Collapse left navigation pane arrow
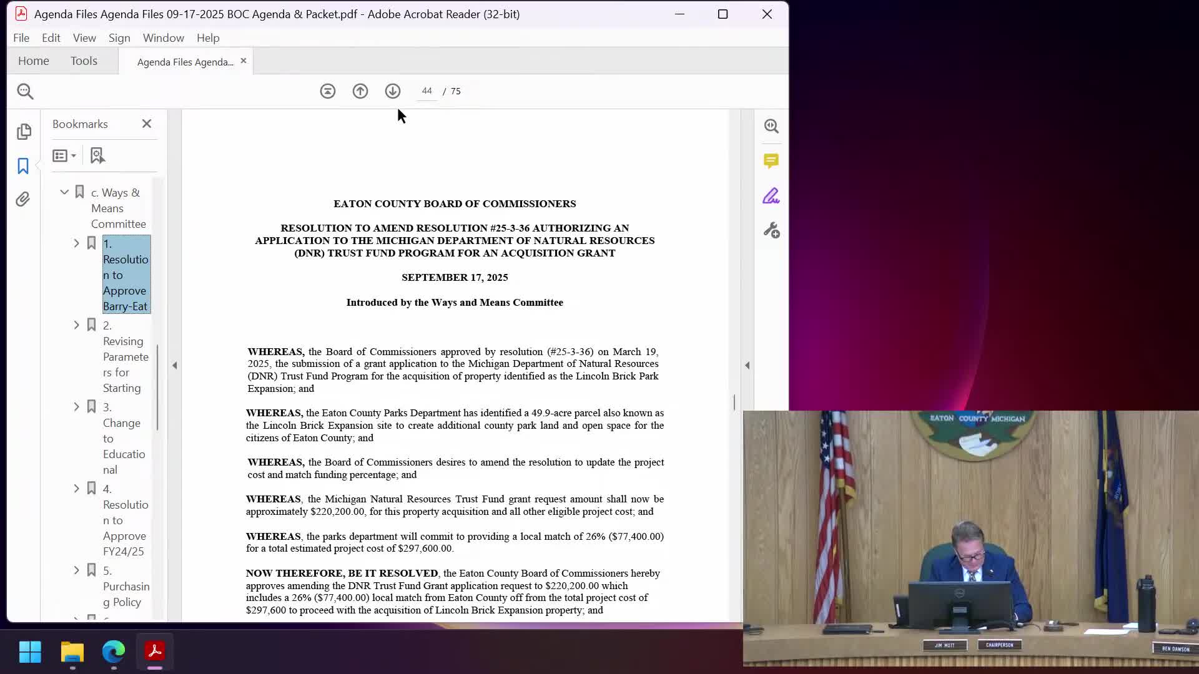 click(x=175, y=366)
